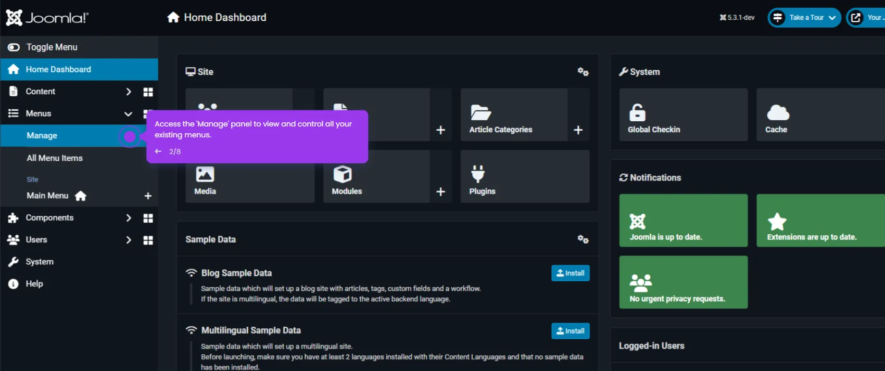Click the tour step 2/8 counter
885x371 pixels.
175,151
